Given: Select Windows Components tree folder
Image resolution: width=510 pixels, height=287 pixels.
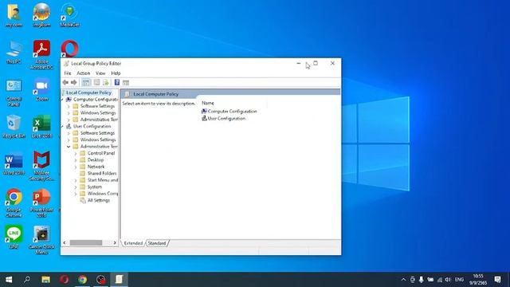Looking at the screenshot, I should pos(103,193).
